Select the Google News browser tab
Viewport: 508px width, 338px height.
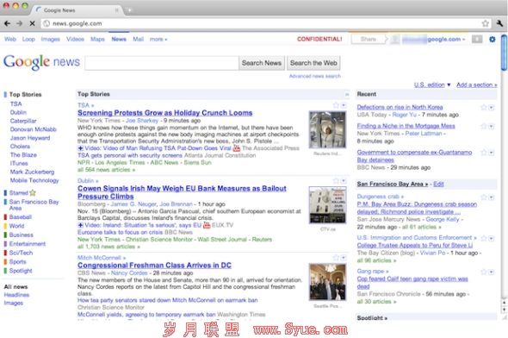point(77,10)
